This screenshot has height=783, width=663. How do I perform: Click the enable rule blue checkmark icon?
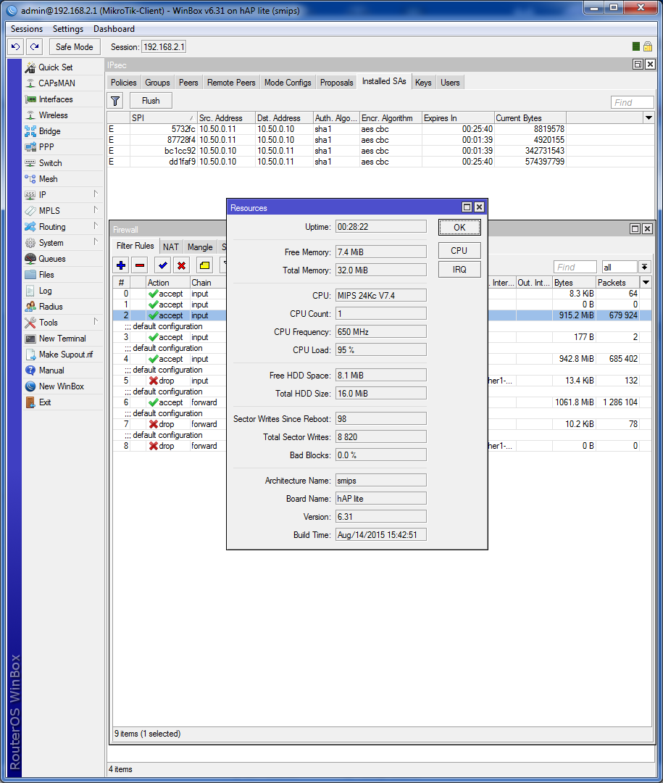click(163, 265)
